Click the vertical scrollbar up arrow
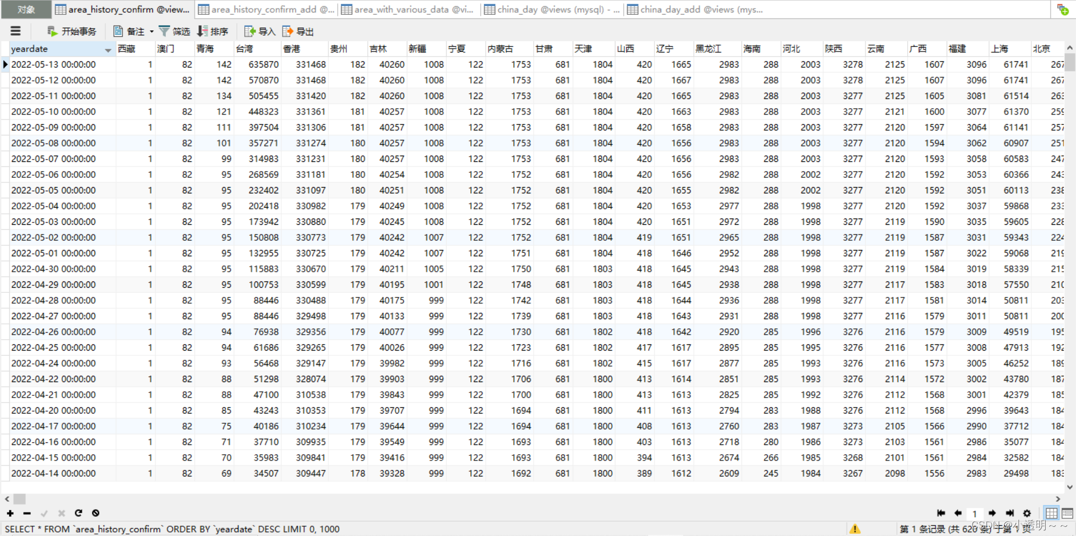This screenshot has height=536, width=1076. coord(1070,48)
